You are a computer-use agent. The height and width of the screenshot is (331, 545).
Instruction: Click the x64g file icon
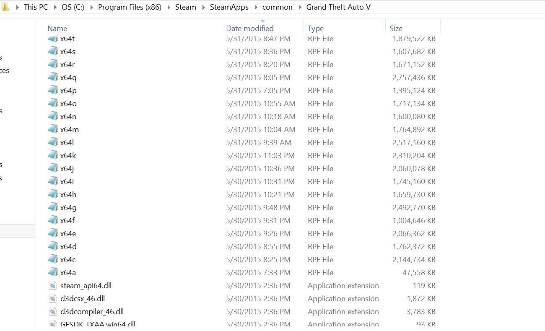coord(52,207)
